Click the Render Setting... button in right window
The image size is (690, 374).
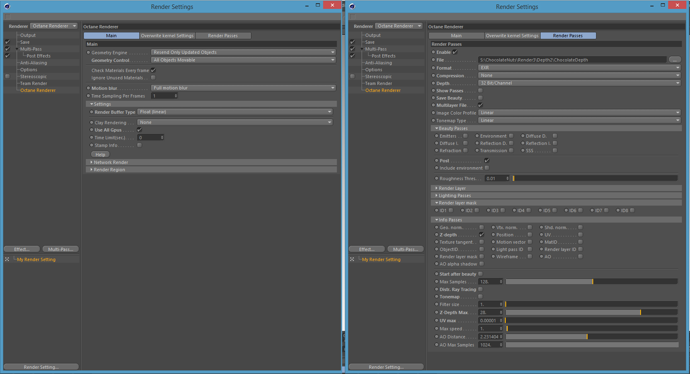coord(386,367)
